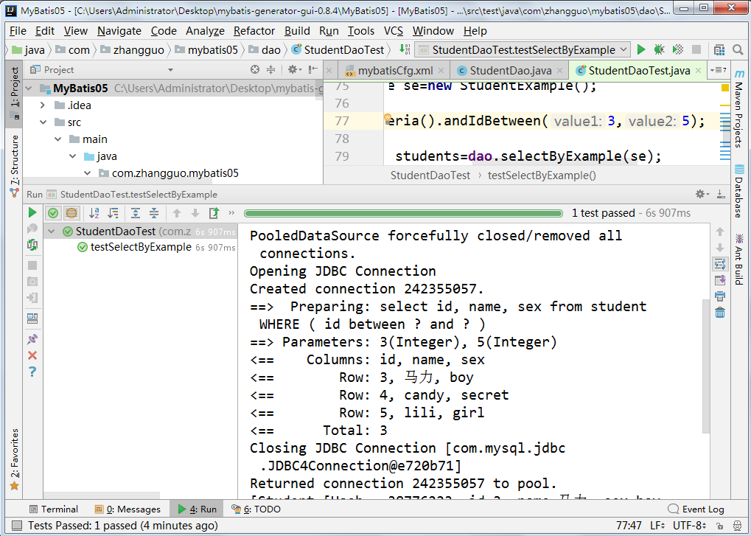751x536 pixels.
Task: Open the VCS menu
Action: pyautogui.click(x=394, y=31)
